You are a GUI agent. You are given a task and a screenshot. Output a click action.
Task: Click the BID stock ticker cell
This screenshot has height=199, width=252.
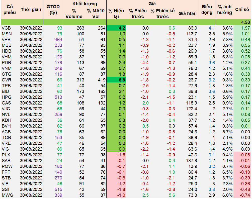(5, 91)
